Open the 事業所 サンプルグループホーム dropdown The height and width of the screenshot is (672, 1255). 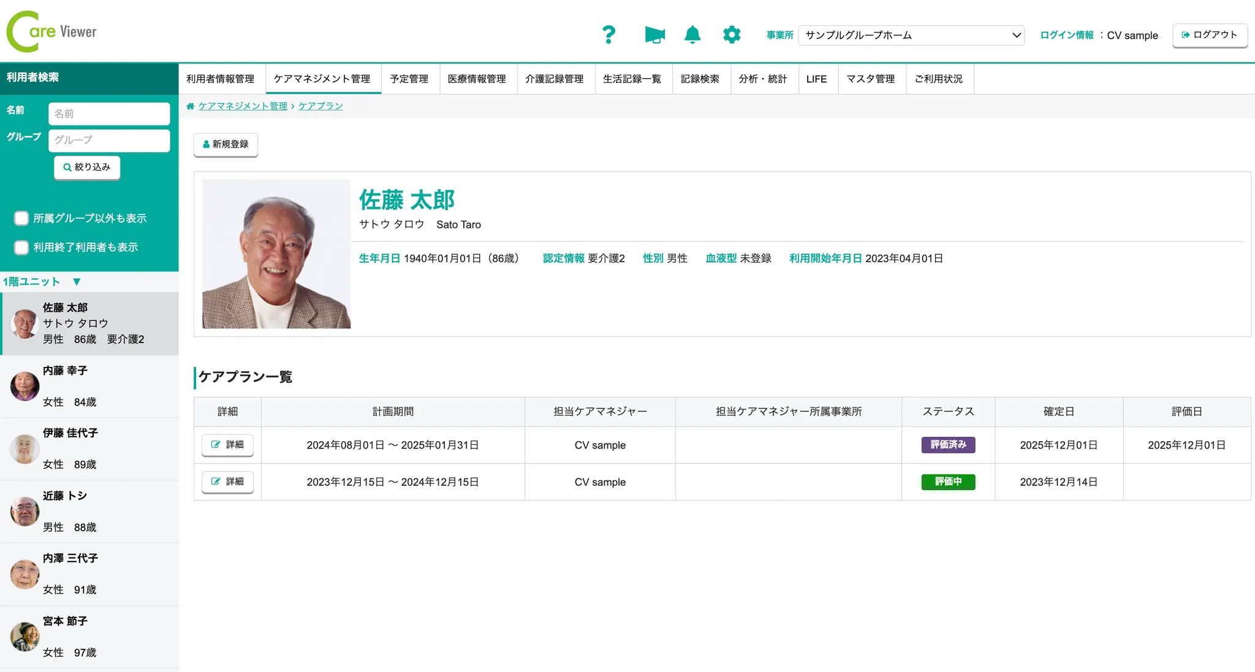tap(911, 35)
